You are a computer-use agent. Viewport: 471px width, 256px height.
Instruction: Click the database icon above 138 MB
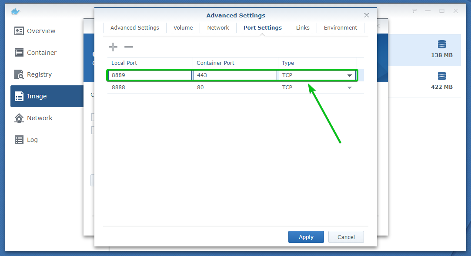click(441, 44)
